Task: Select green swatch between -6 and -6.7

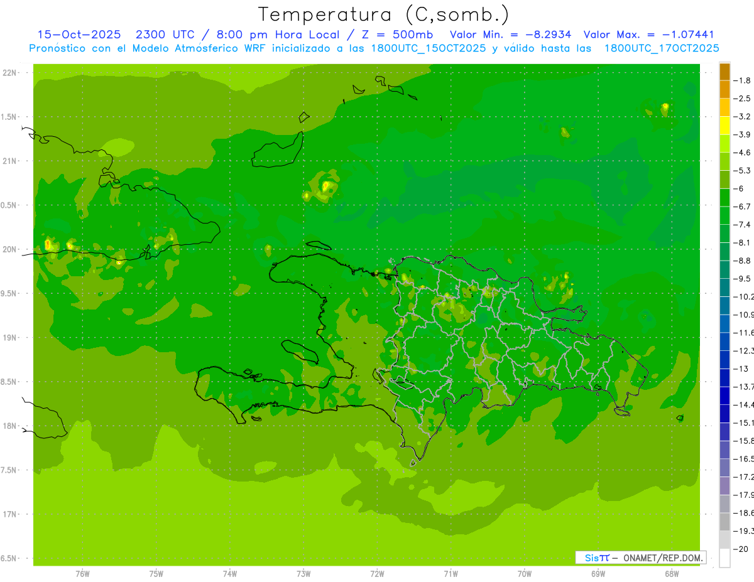Action: (724, 197)
